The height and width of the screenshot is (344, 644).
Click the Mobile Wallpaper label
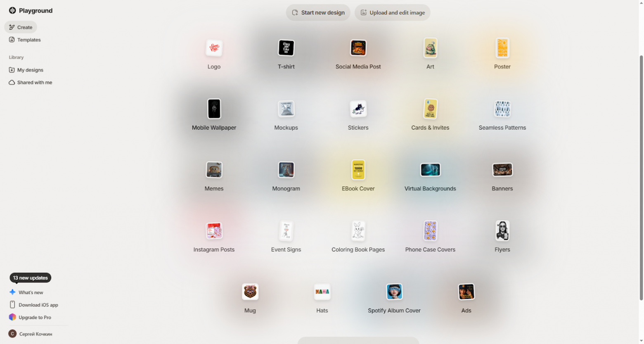point(214,128)
